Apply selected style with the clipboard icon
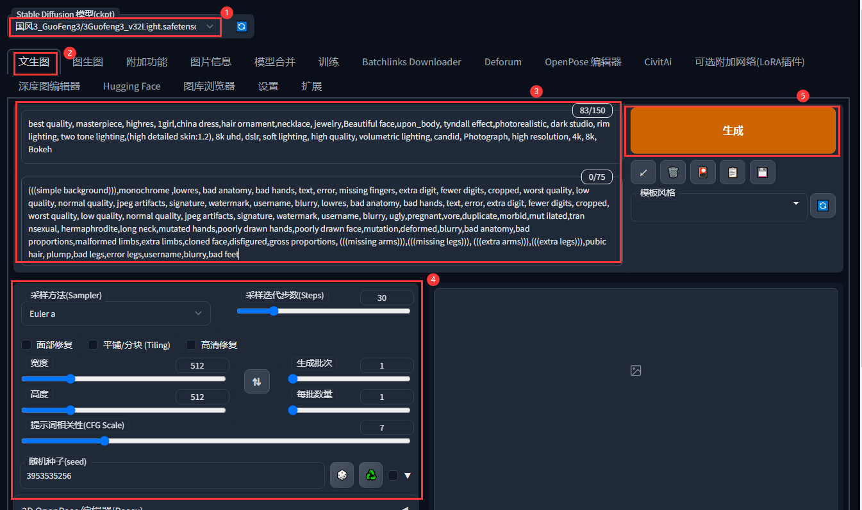This screenshot has height=510, width=862. point(733,171)
